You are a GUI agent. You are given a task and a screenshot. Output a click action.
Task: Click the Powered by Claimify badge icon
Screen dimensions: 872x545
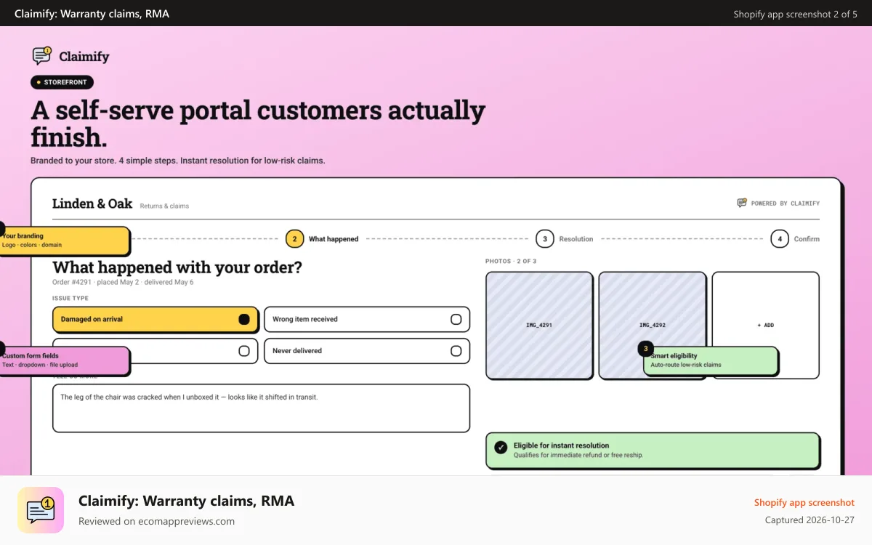pyautogui.click(x=742, y=203)
